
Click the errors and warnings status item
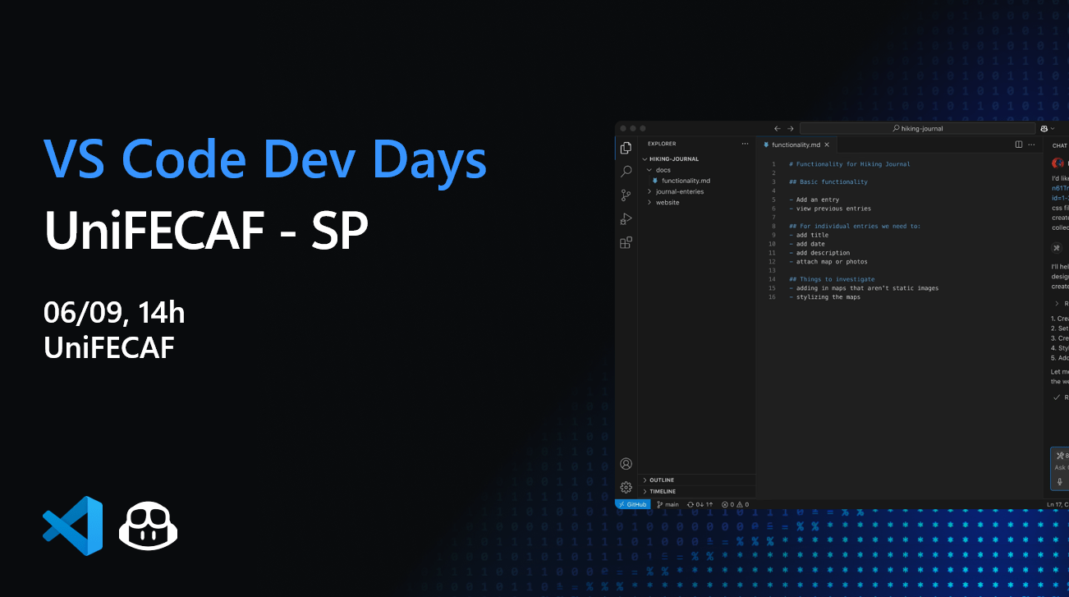click(x=735, y=504)
